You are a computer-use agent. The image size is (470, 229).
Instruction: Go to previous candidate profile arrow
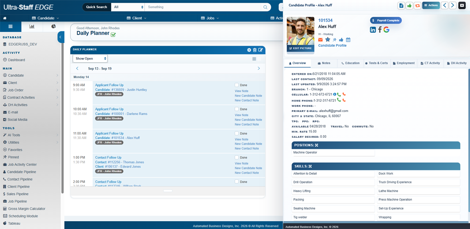[445, 6]
